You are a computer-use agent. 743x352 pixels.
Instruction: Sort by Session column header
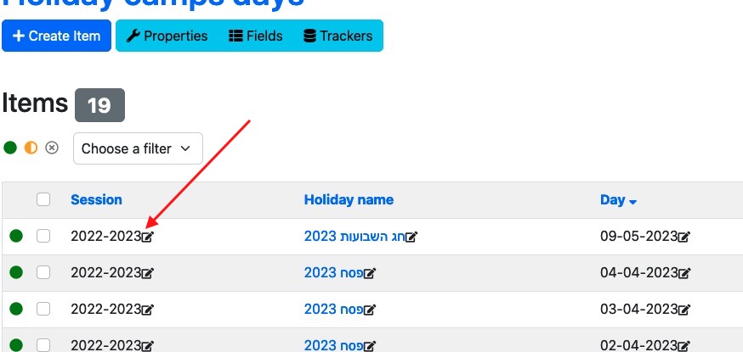(x=96, y=199)
